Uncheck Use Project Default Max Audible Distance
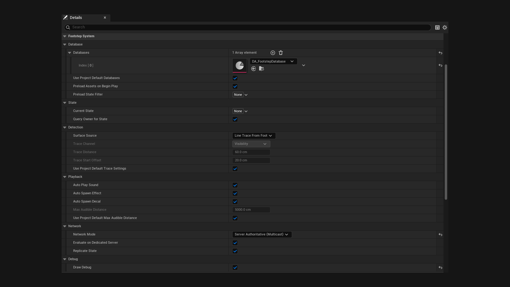 coord(235,218)
